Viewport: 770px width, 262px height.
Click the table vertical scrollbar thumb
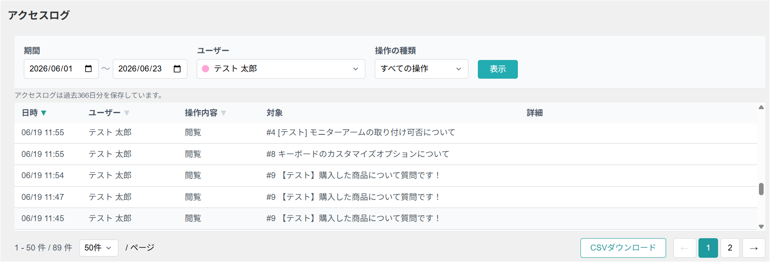(761, 189)
